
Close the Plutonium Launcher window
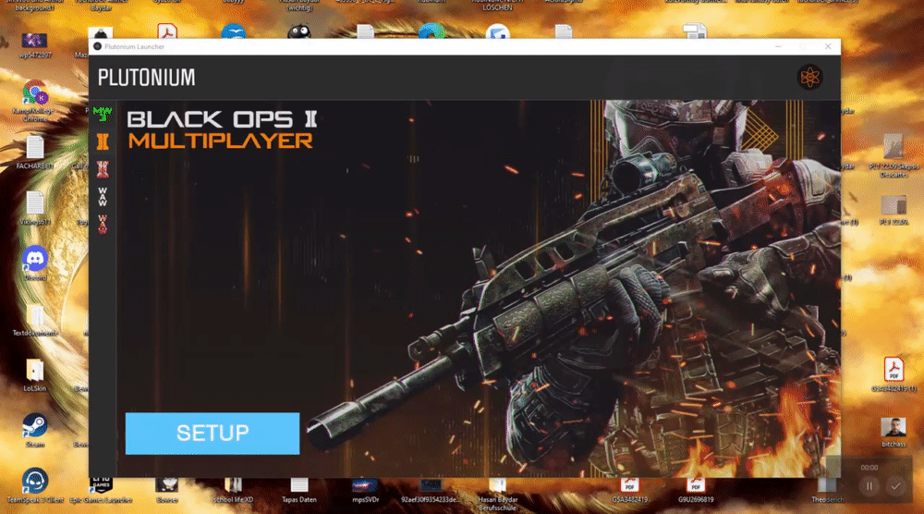coord(828,46)
